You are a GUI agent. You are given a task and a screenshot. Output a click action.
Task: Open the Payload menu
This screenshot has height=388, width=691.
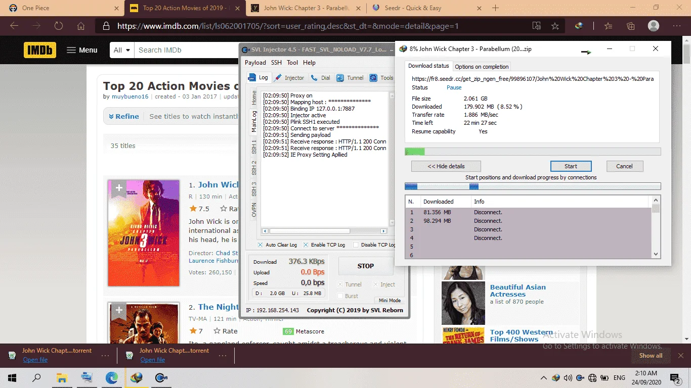[255, 63]
